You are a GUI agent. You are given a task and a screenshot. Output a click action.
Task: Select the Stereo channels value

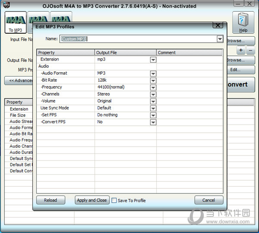(x=104, y=94)
